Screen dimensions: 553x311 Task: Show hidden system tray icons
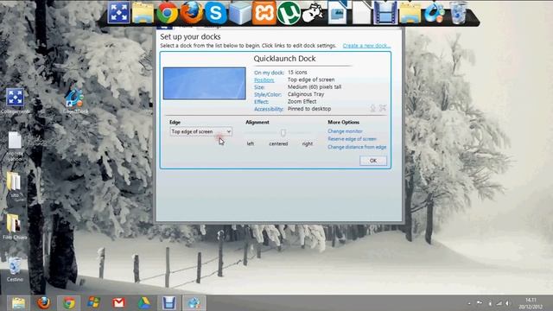coord(469,303)
